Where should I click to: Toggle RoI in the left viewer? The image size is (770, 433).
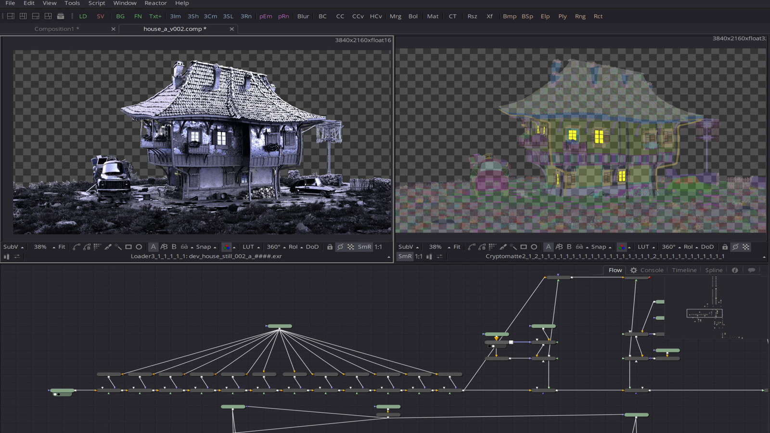[293, 246]
